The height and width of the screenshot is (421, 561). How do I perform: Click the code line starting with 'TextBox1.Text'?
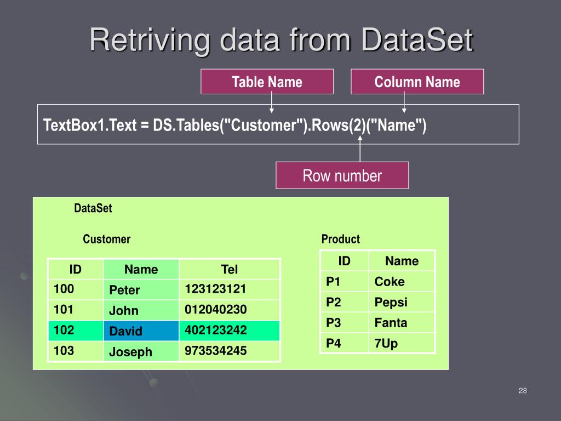pos(234,126)
